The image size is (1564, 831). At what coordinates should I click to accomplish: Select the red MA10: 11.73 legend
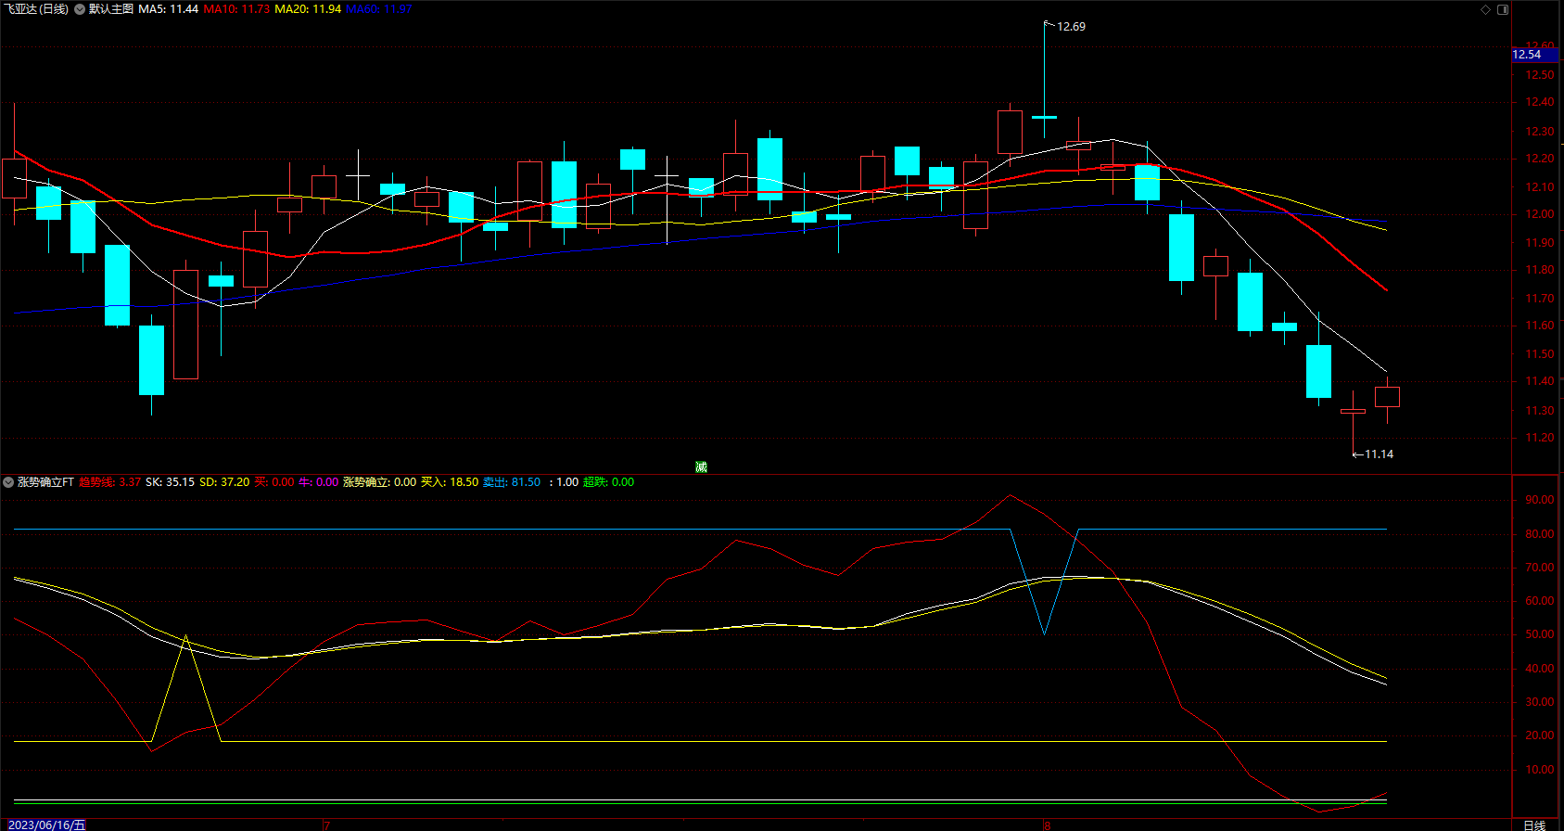click(236, 9)
